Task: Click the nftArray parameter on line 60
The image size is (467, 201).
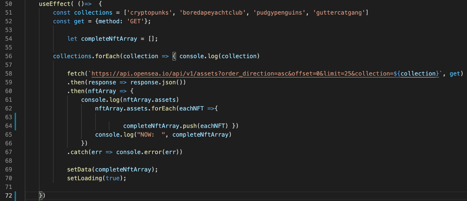Action: pyautogui.click(x=102, y=91)
